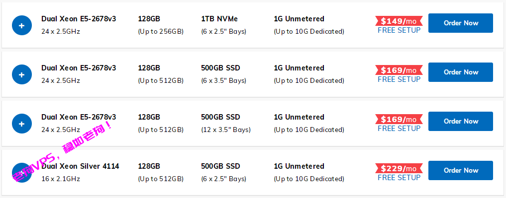Click Order Now for 6 x 3.5" Bays server
506x198 pixels.
[x=461, y=72]
